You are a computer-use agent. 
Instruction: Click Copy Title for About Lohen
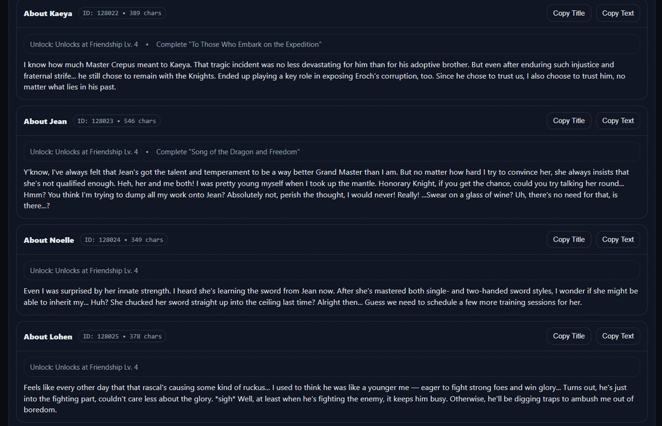tap(568, 336)
